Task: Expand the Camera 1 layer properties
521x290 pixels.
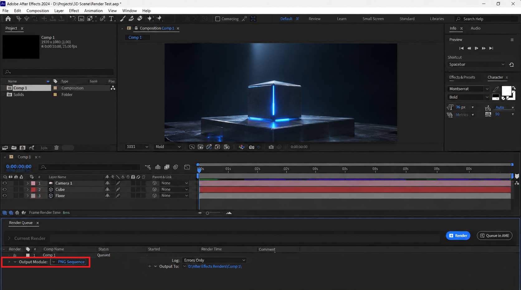Action: coord(27,183)
